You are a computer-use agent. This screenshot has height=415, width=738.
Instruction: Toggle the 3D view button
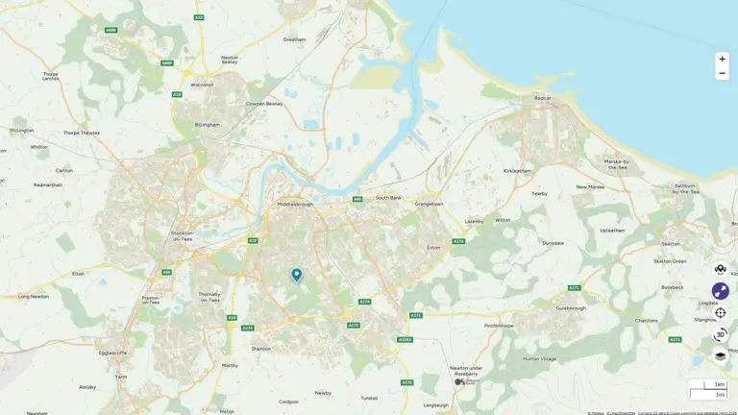tap(720, 334)
